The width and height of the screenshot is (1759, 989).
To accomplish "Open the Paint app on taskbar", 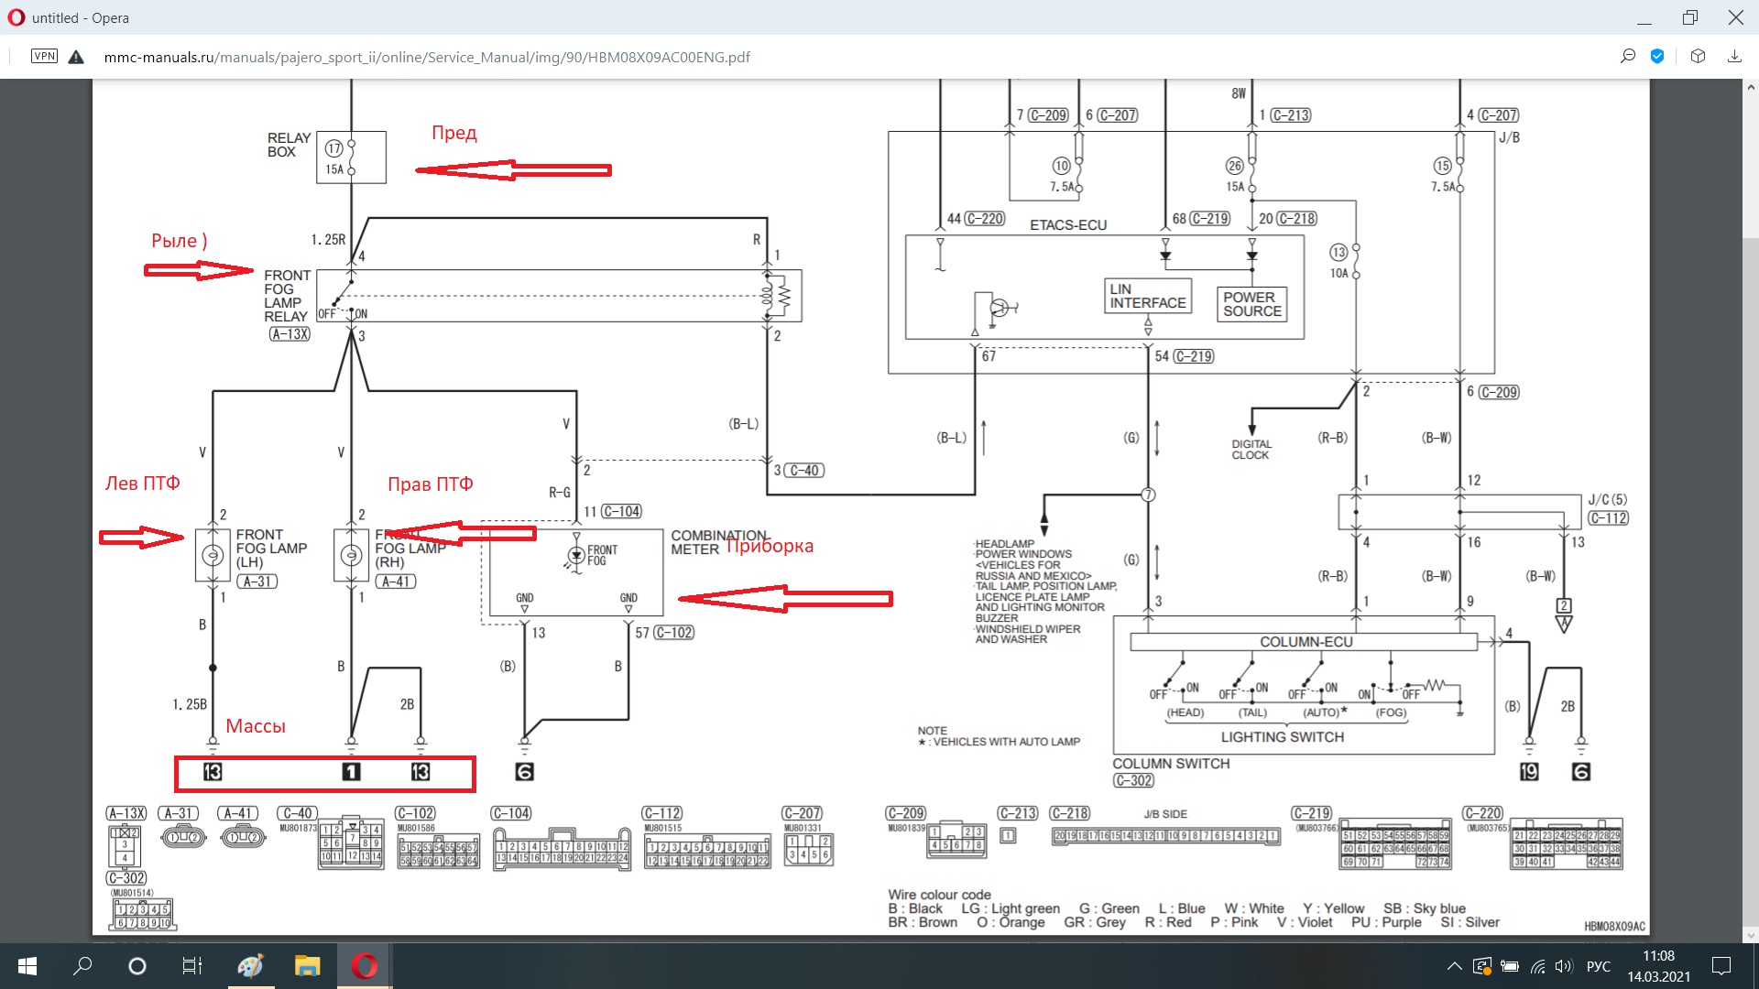I will (x=250, y=966).
